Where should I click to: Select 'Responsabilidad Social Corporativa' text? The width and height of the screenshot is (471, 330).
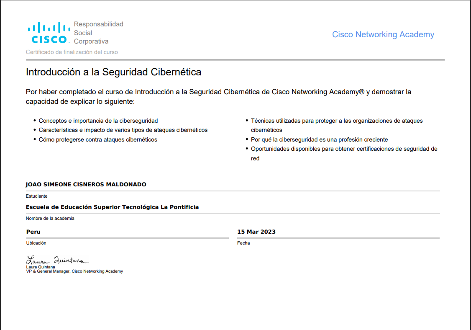click(99, 33)
